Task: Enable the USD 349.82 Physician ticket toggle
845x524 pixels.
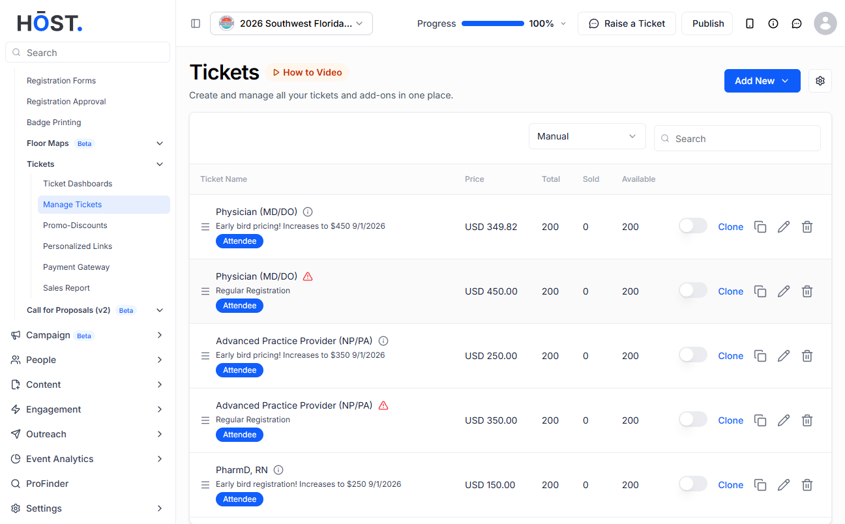Action: pyautogui.click(x=693, y=226)
